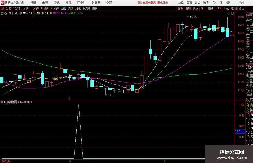This screenshot has width=253, height=163.
Task: Click the 现价 row in the quote panel
Action: (250, 67)
